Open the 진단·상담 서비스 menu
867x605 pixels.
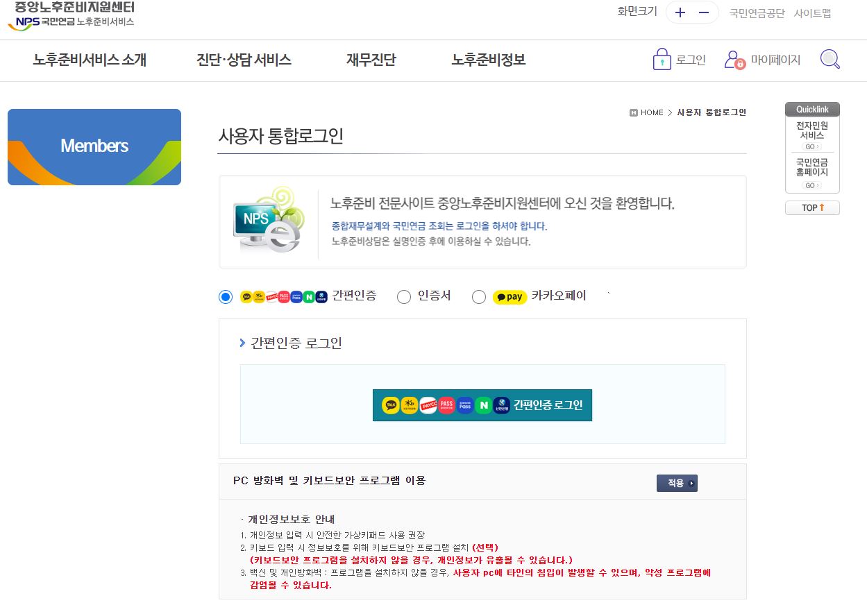(x=244, y=60)
